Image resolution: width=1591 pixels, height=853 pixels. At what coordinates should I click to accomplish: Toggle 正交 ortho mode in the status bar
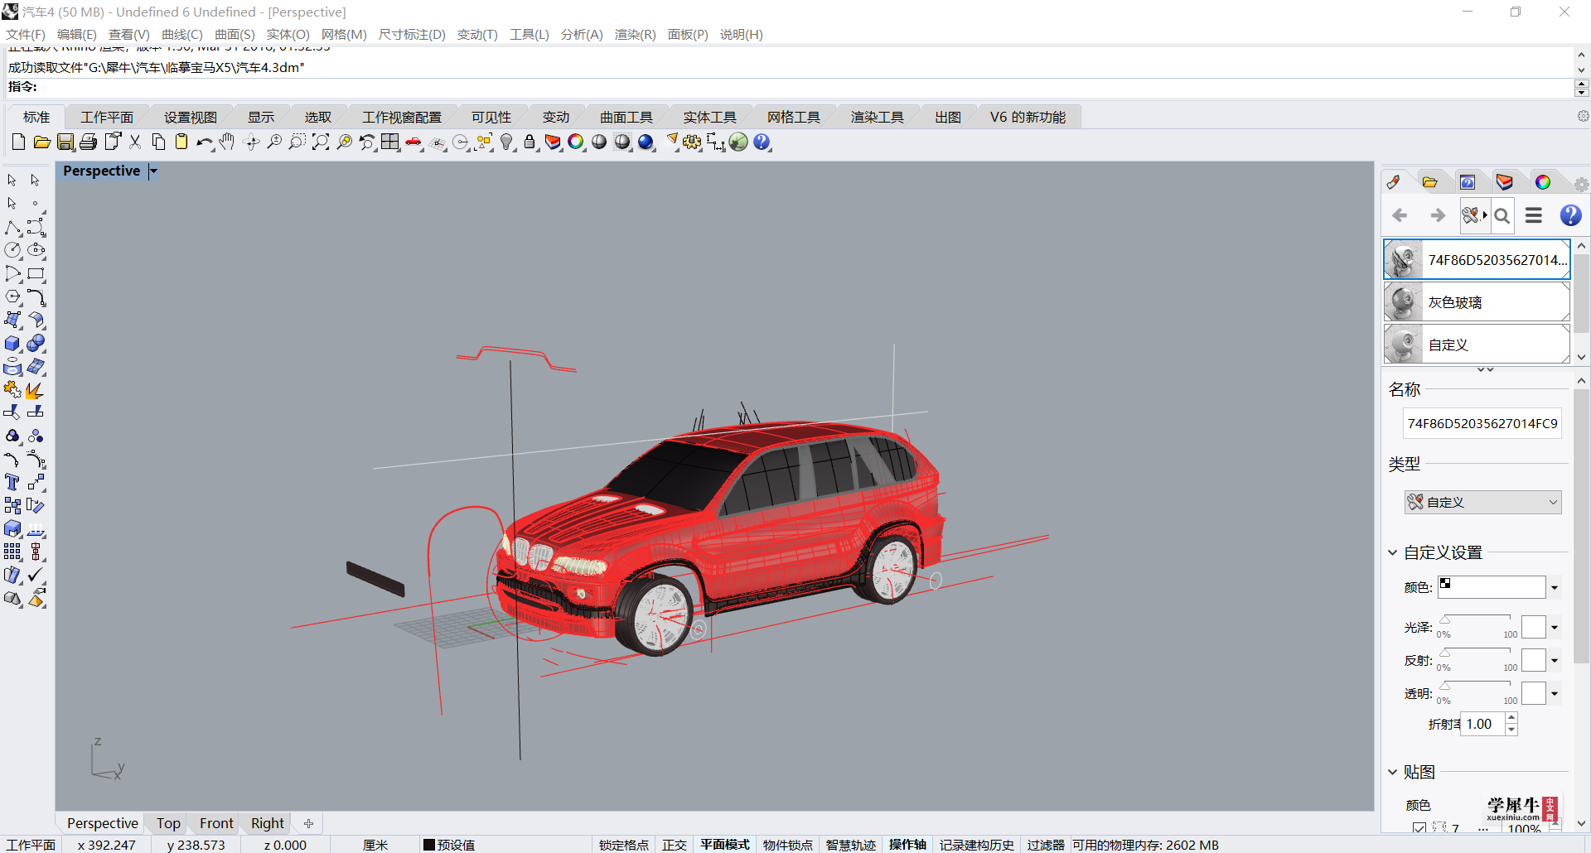(x=675, y=845)
